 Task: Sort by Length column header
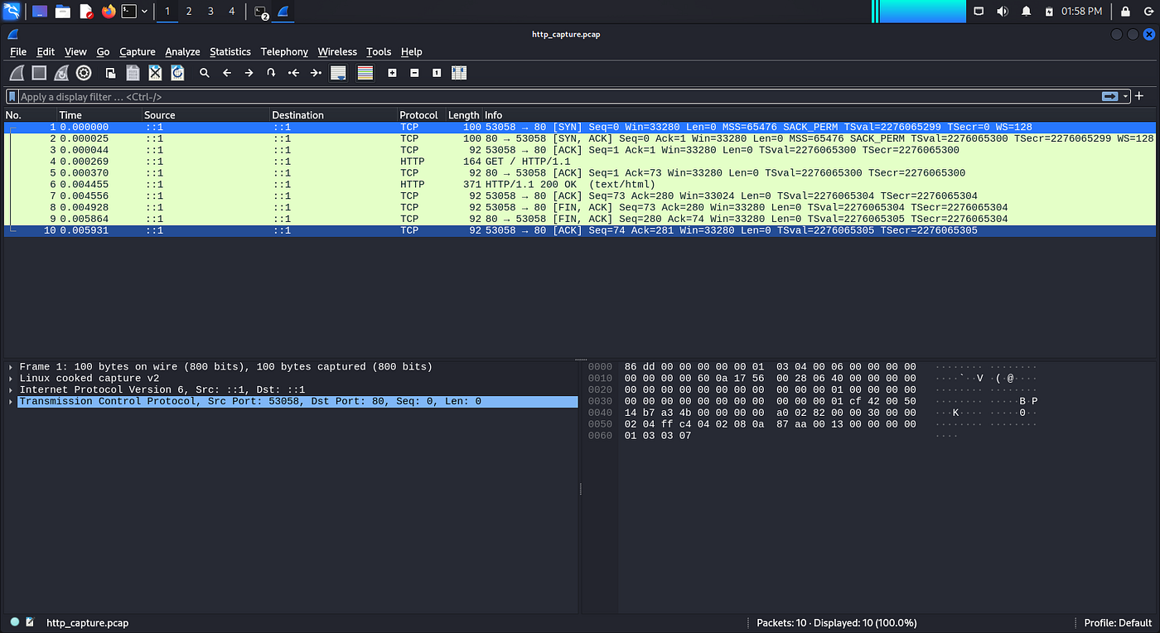tap(464, 115)
